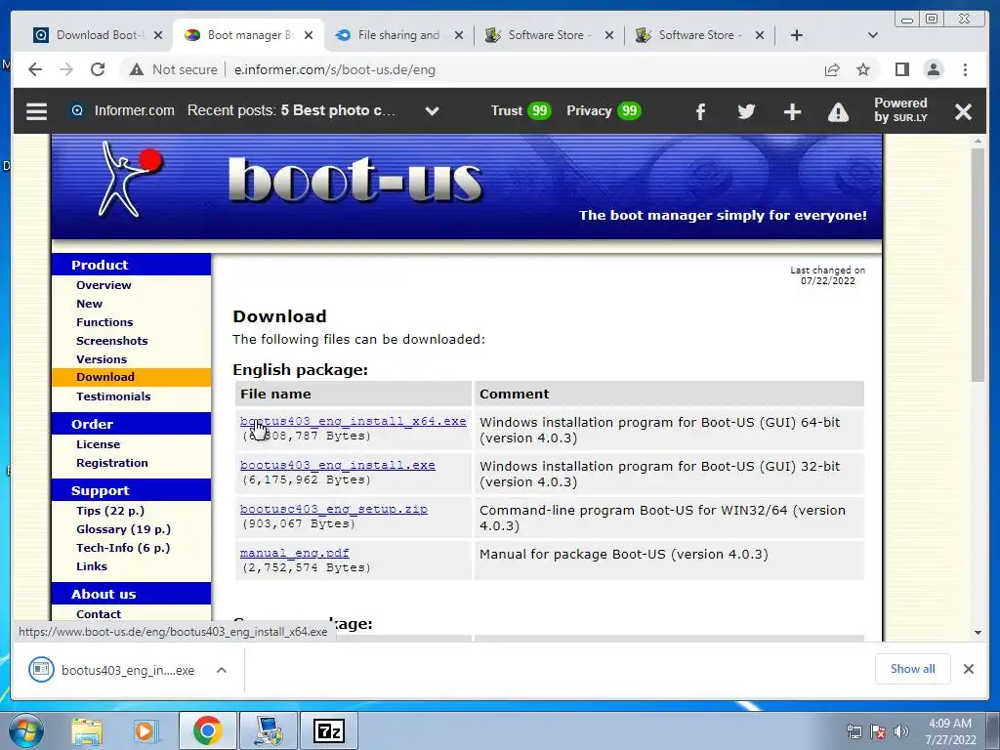Open Registration page link
Screen dimensions: 1000x750
point(112,462)
